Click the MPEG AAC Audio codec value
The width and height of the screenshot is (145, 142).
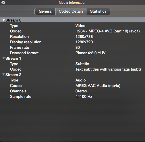(98, 86)
